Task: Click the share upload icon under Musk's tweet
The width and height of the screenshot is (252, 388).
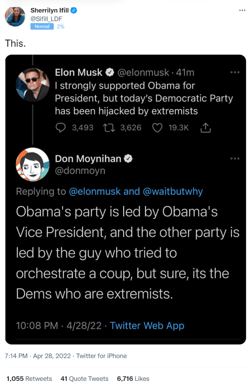Action: 205,128
